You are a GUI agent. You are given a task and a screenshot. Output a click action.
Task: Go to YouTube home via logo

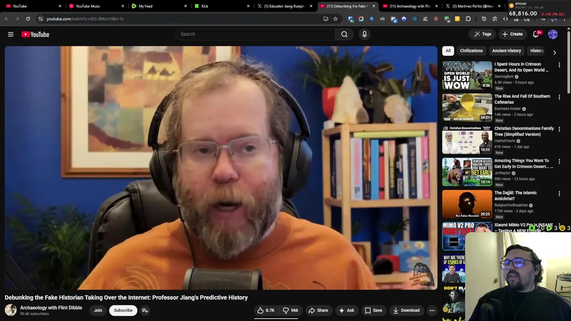pyautogui.click(x=35, y=34)
